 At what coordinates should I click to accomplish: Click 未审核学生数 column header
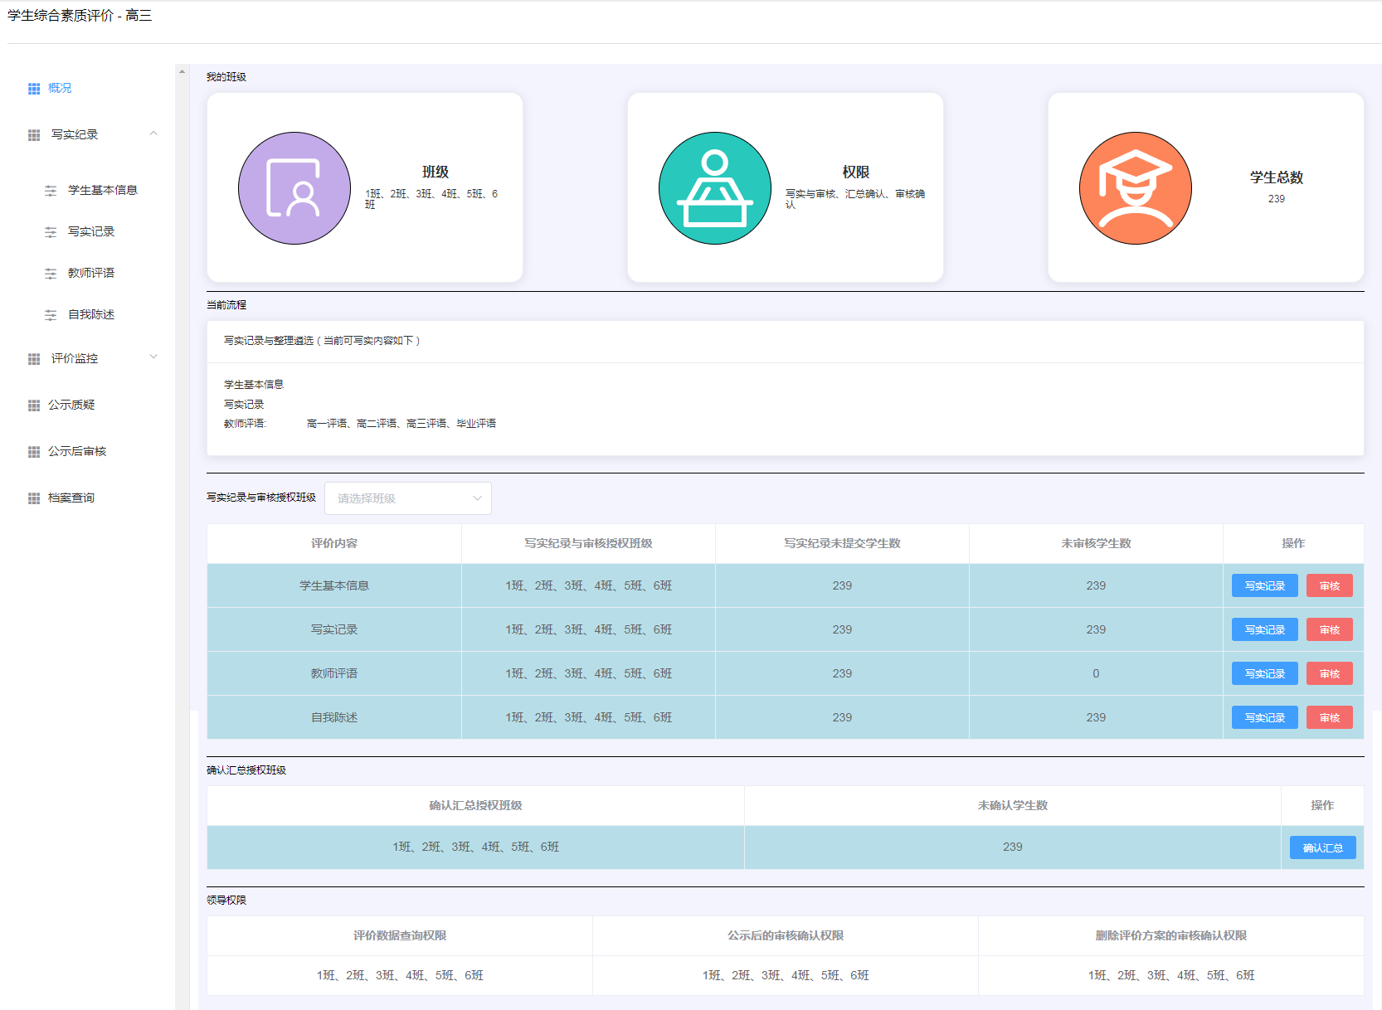[x=1096, y=543]
